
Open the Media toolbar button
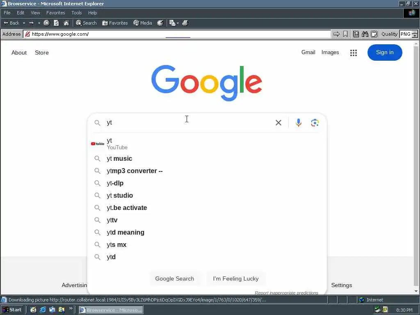pyautogui.click(x=143, y=23)
